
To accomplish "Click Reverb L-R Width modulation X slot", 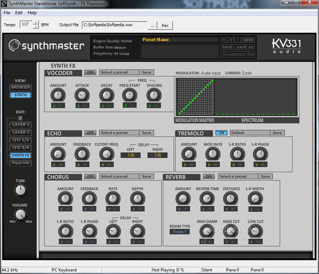I will (251, 209).
